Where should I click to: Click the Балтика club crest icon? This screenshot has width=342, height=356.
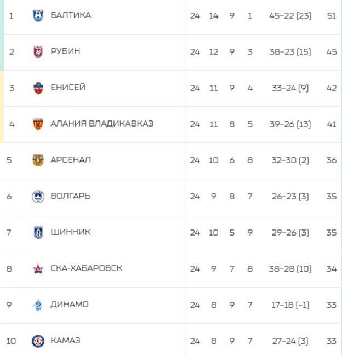tap(38, 16)
